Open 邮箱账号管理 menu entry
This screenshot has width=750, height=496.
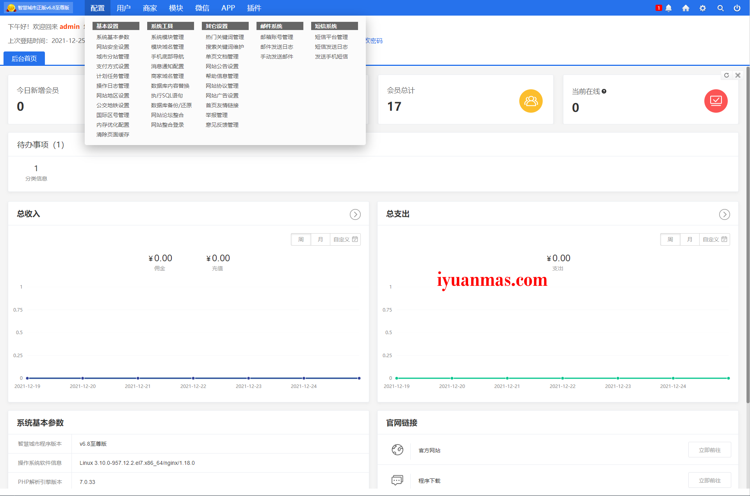click(x=277, y=37)
